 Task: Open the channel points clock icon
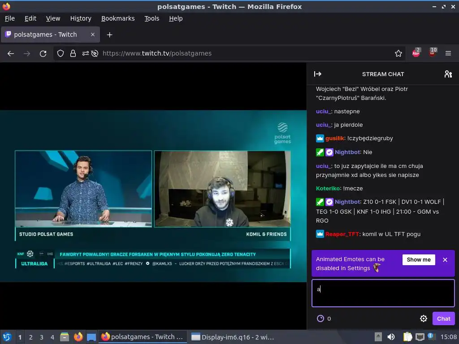tap(320, 318)
